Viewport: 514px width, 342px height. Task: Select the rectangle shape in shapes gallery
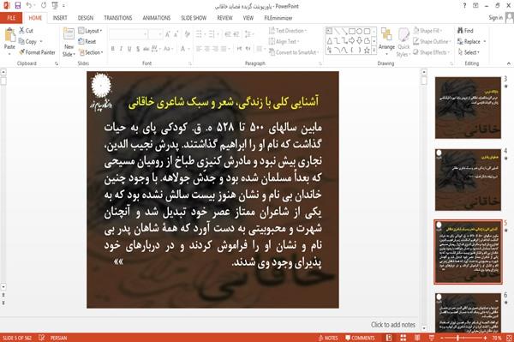[x=352, y=32]
